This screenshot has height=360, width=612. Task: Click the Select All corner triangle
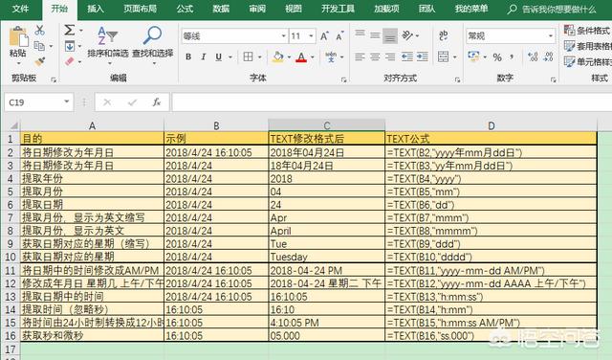(13, 125)
